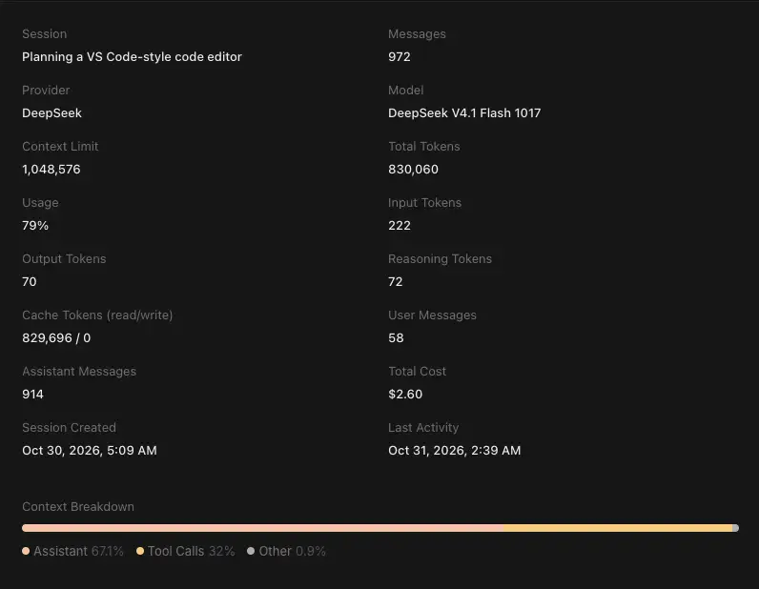Click the Input Tokens value 222
The height and width of the screenshot is (589, 759).
(400, 225)
